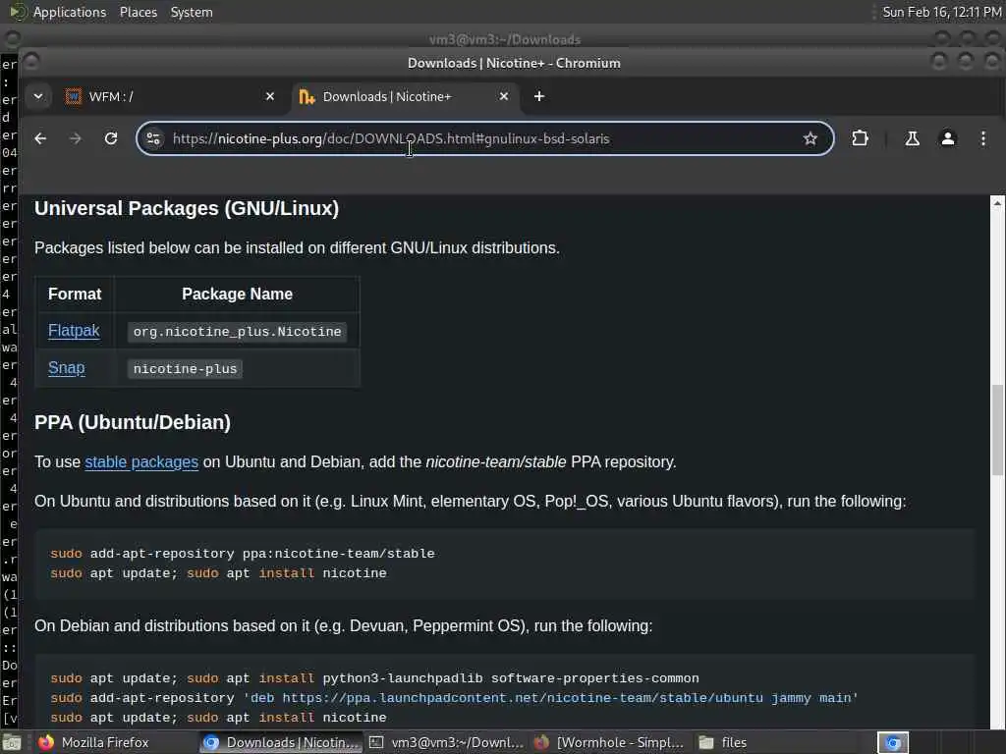Open Wormhole - Simpl... taskbar window
The width and height of the screenshot is (1006, 754).
(609, 742)
